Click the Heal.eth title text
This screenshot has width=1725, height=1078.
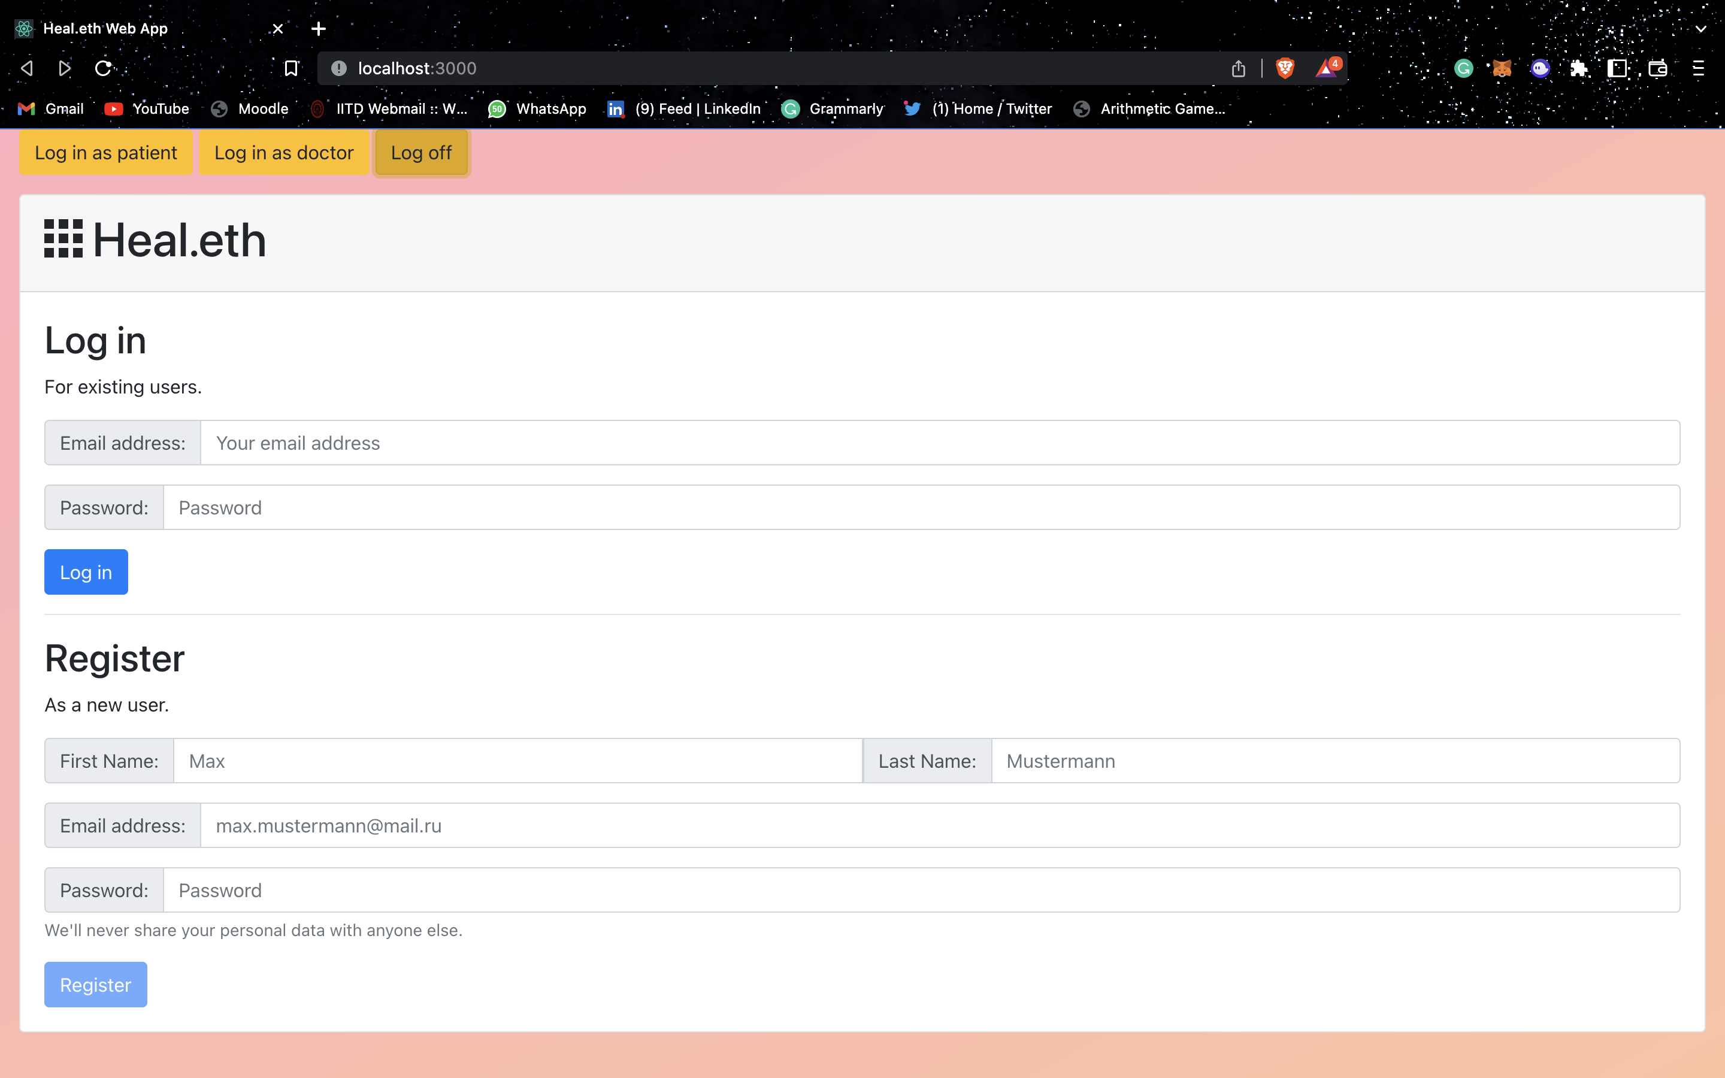(x=180, y=240)
